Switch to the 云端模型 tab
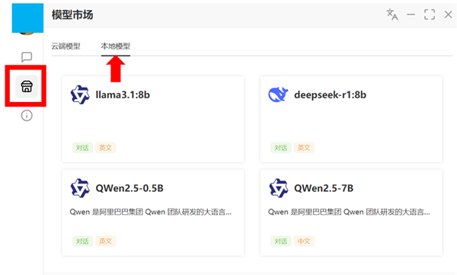457x275 pixels. [x=66, y=46]
